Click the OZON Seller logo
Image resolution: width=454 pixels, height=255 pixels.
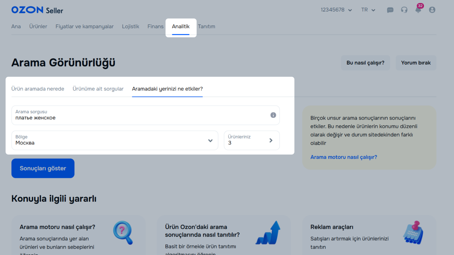37,10
